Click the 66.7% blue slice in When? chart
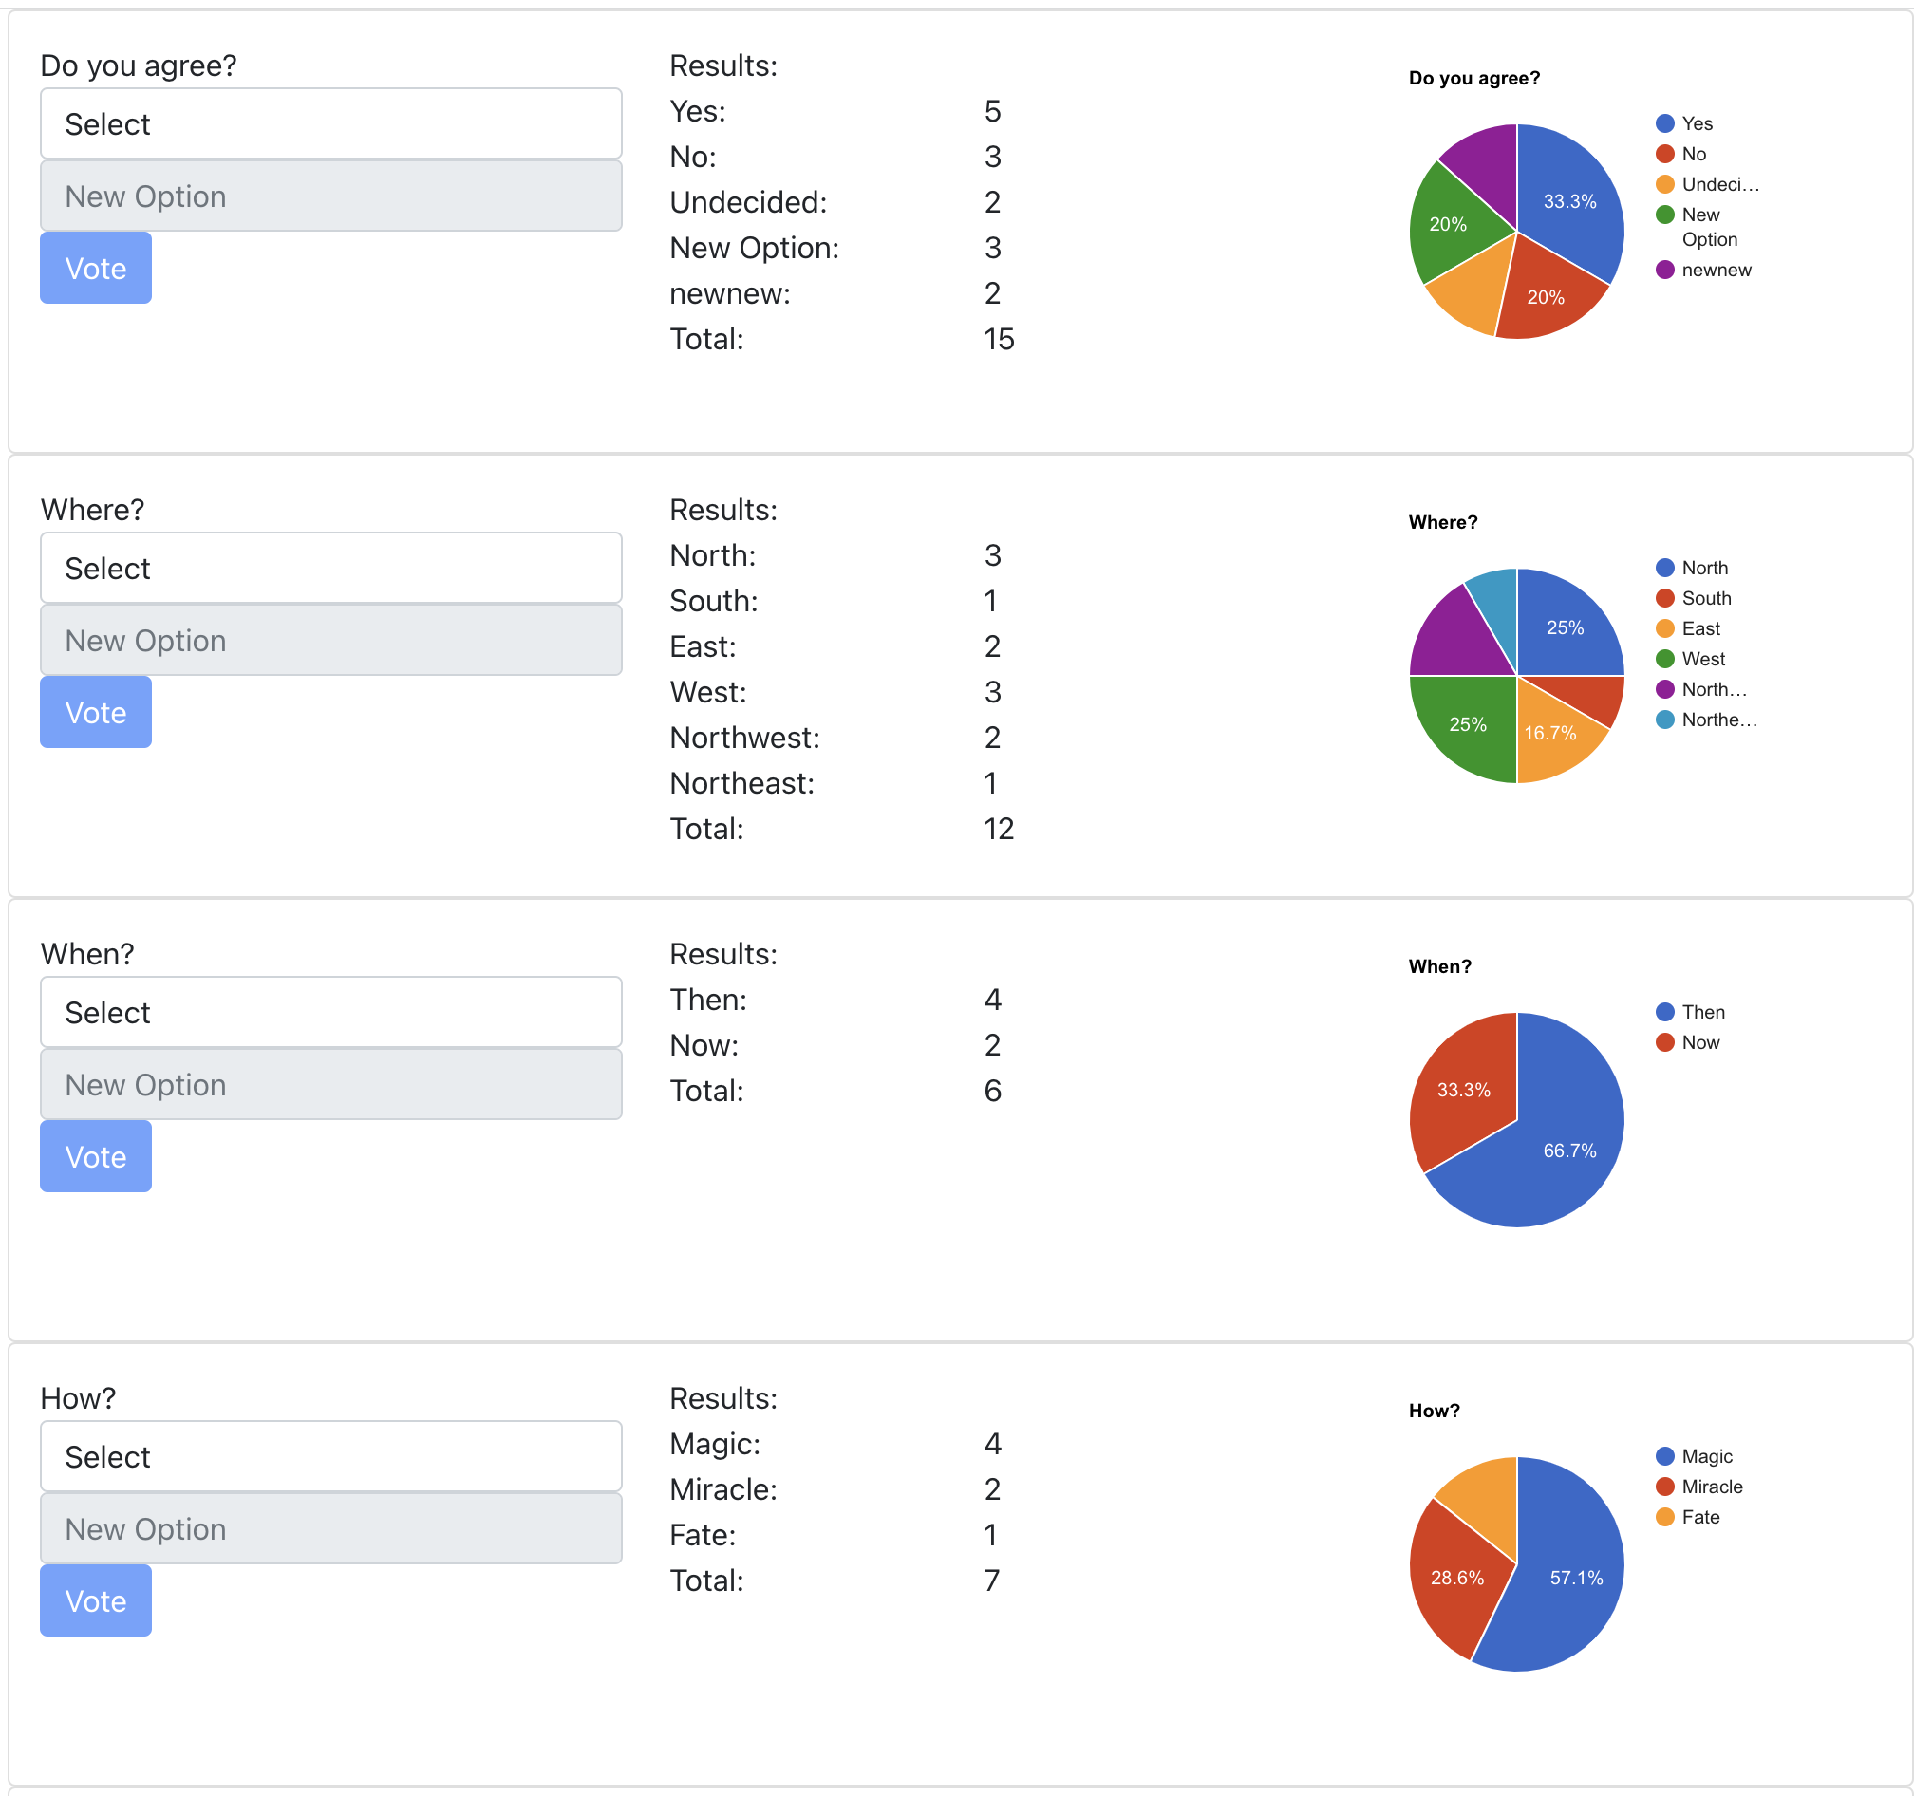Image resolution: width=1914 pixels, height=1796 pixels. [1560, 1155]
